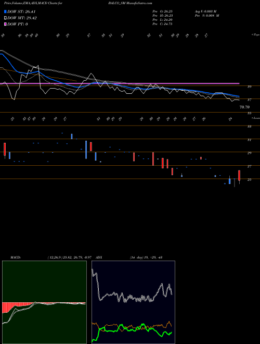The height and width of the screenshot is (344, 260).
Task: Click the 'Pre C: 24.75' value
Action: tap(162, 24)
